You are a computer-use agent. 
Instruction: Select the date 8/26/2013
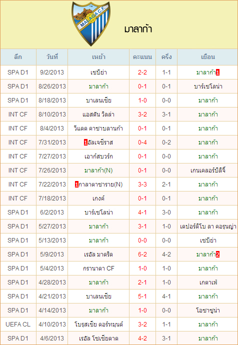tap(52, 86)
